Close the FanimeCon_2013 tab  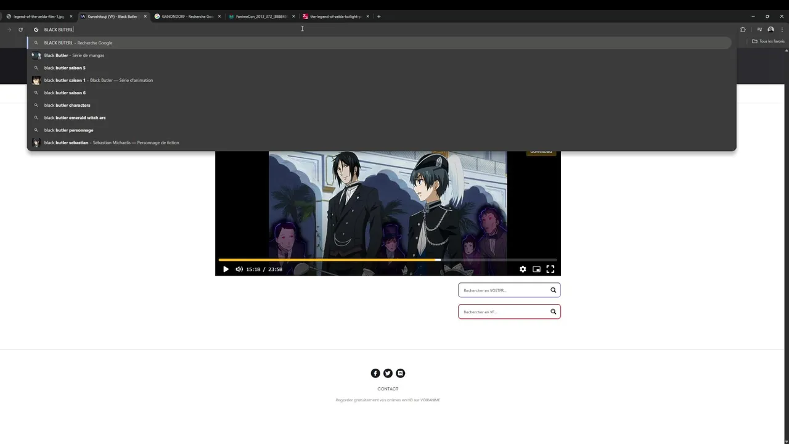pyautogui.click(x=293, y=17)
